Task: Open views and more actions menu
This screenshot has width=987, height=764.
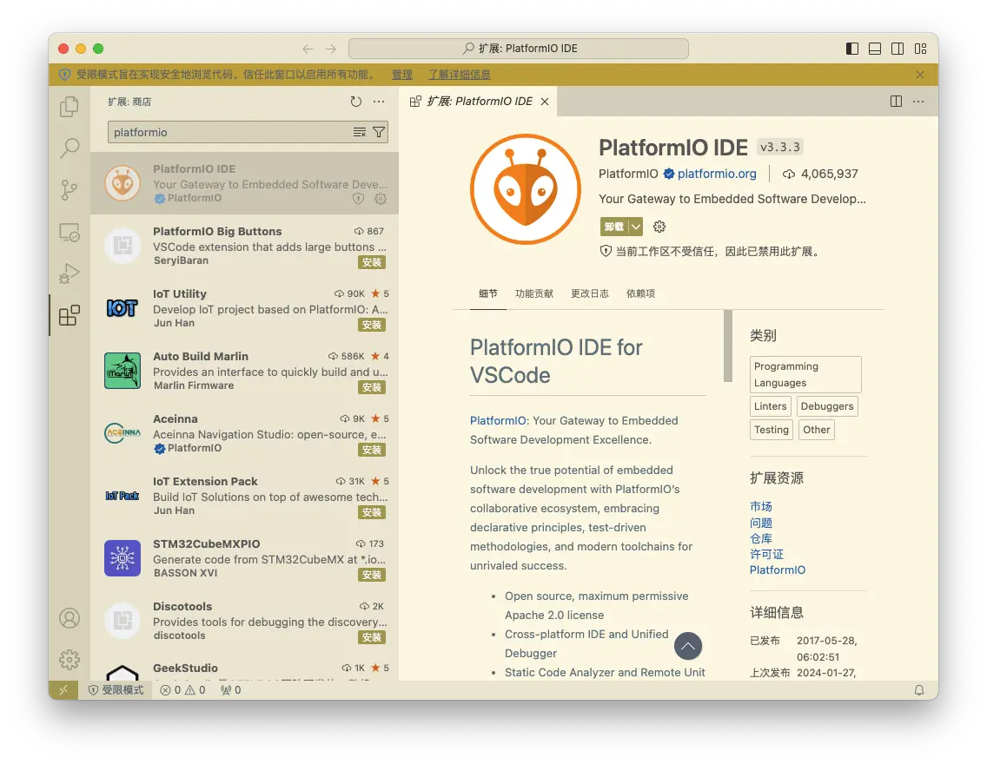Action: 379,102
